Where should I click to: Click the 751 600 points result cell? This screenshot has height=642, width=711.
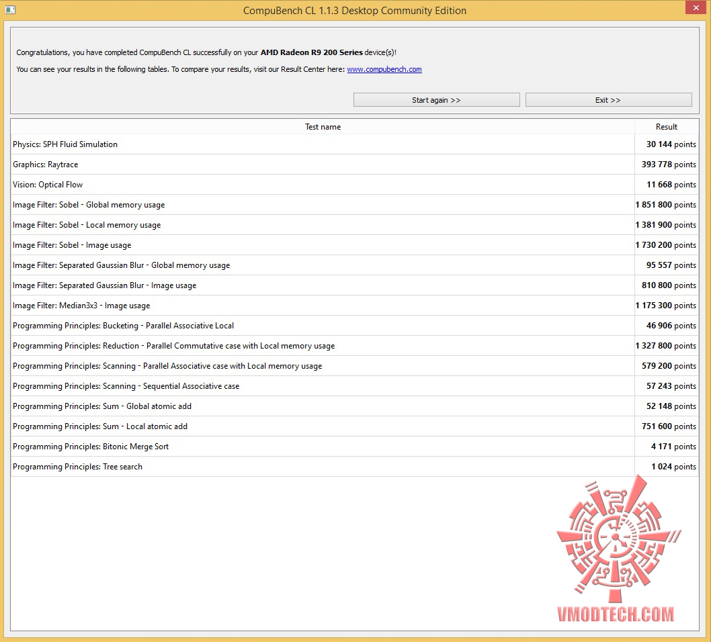point(669,426)
